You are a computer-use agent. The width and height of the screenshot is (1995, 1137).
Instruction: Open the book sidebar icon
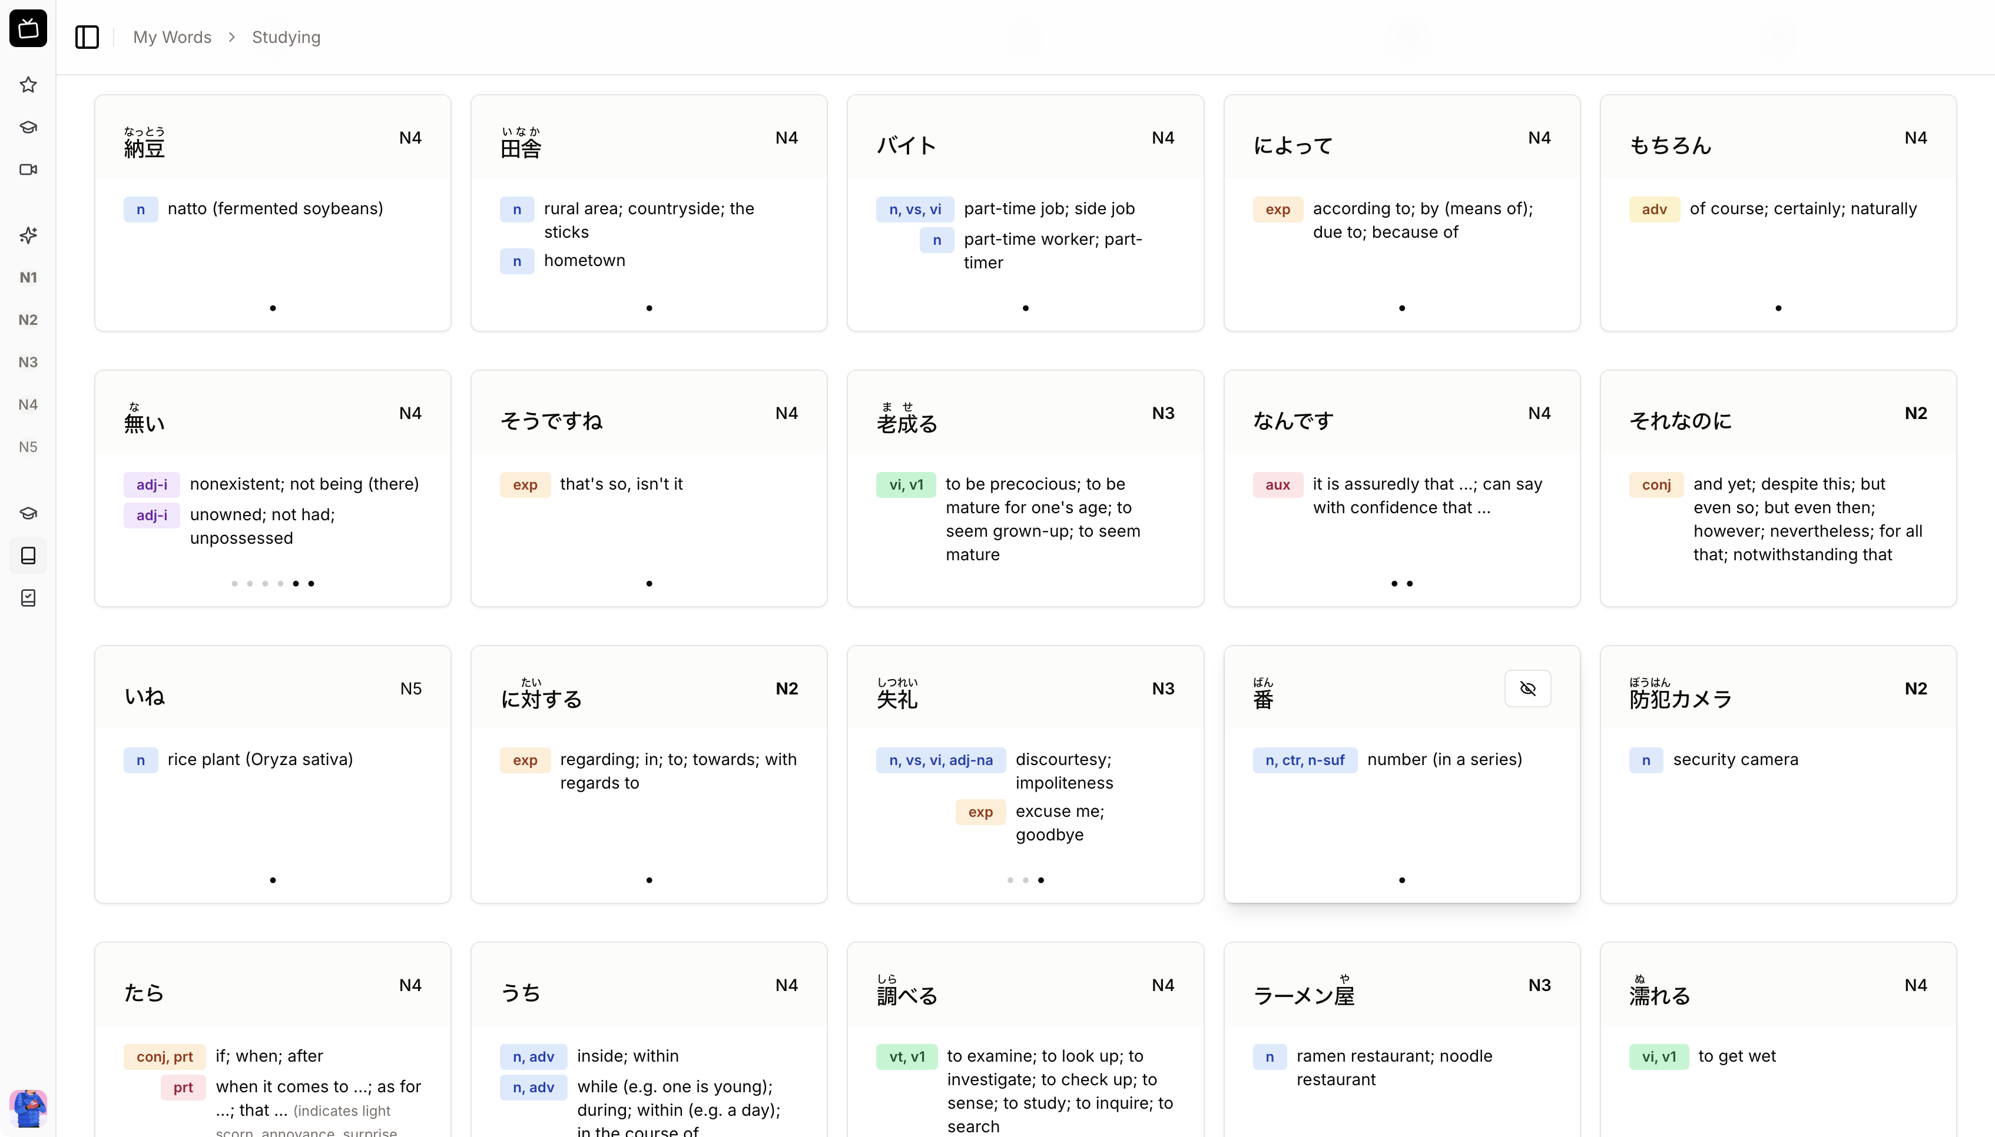coord(28,555)
